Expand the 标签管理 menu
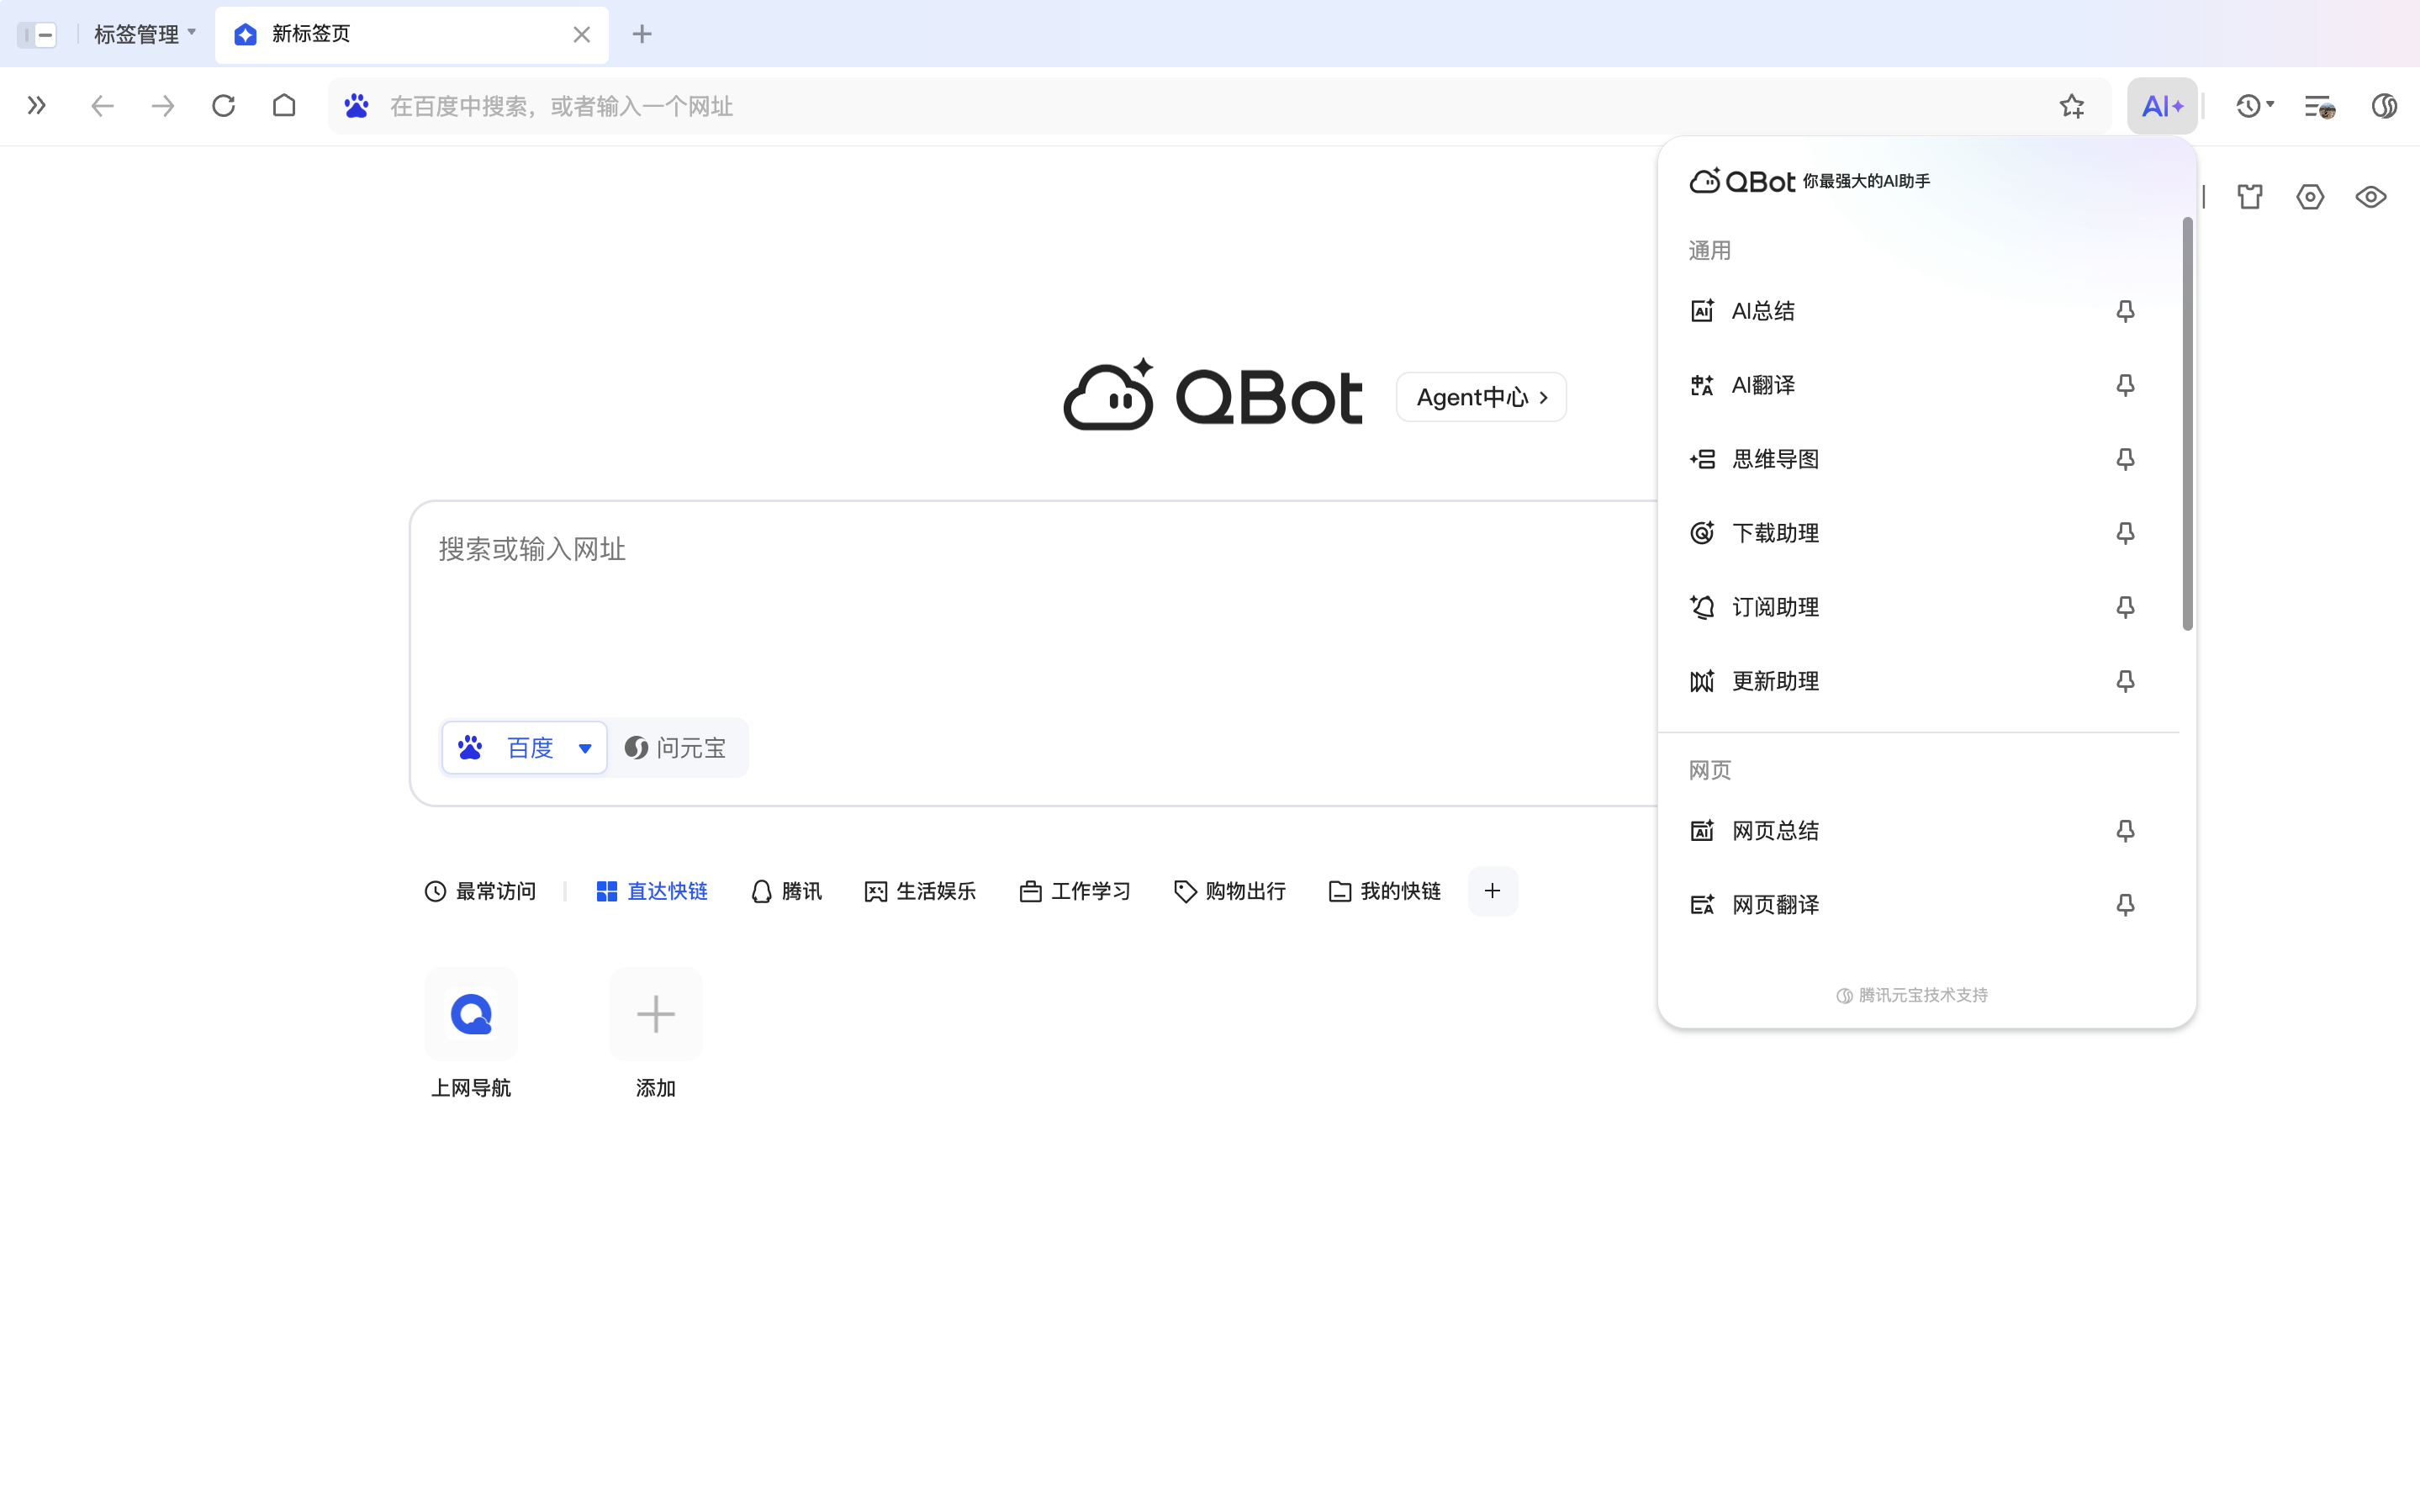The image size is (2420, 1512). (x=145, y=33)
